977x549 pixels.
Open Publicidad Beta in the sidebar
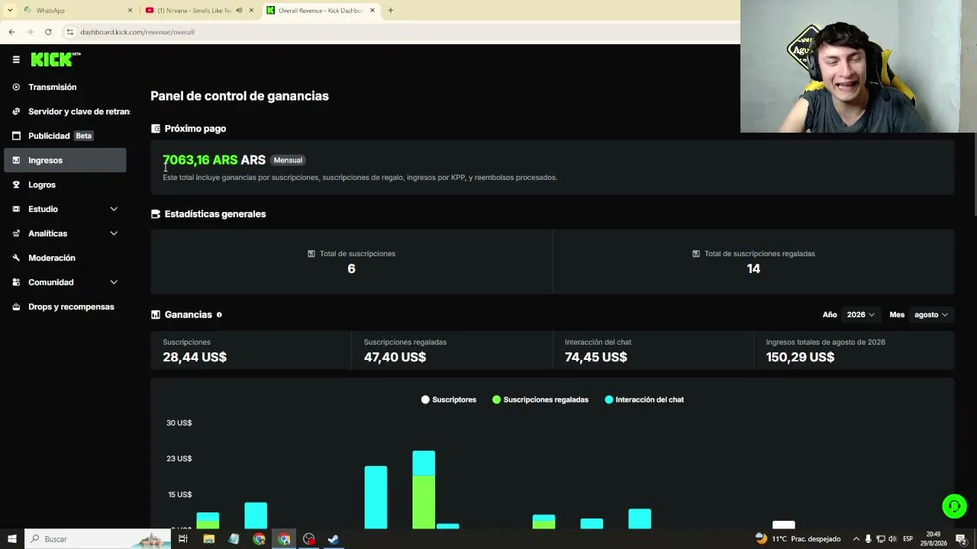[66, 136]
